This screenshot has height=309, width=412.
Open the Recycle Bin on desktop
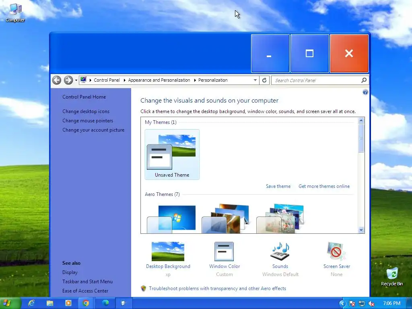pos(392,277)
